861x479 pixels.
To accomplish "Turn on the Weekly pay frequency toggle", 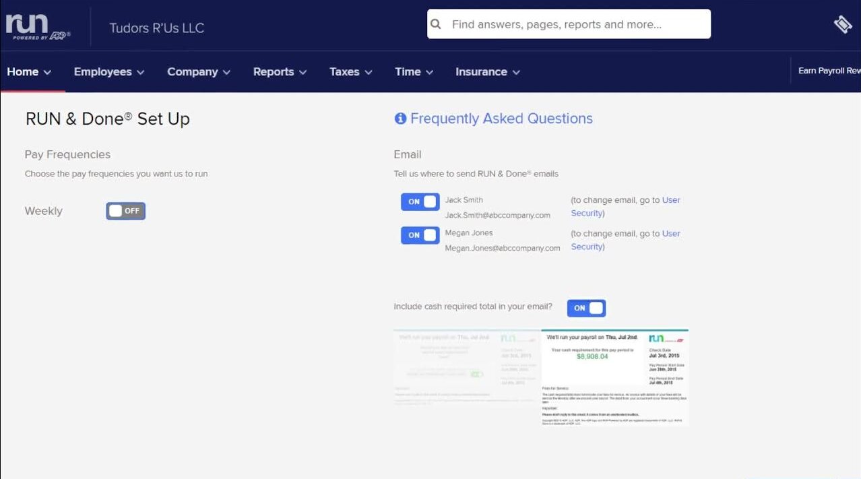I will (125, 211).
